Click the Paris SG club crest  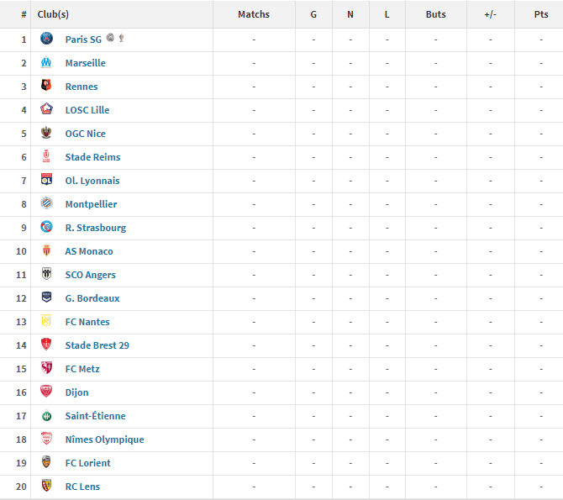point(46,39)
